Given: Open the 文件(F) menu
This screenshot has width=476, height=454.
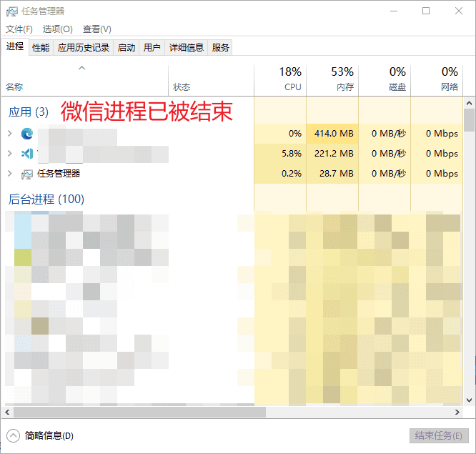Looking at the screenshot, I should (x=19, y=29).
